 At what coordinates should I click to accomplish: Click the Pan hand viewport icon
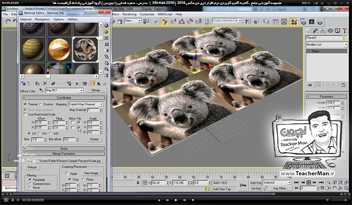[334, 188]
